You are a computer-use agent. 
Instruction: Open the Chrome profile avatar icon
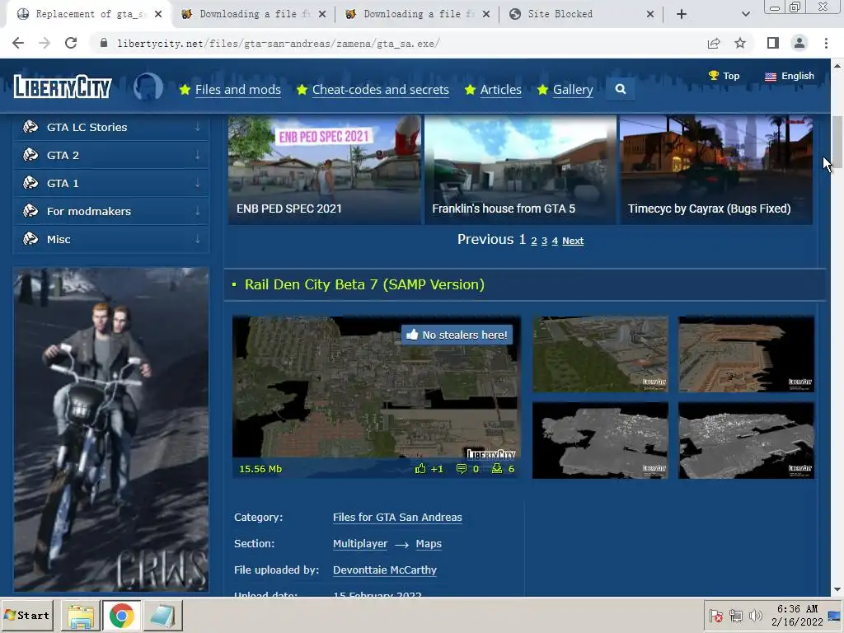click(799, 43)
